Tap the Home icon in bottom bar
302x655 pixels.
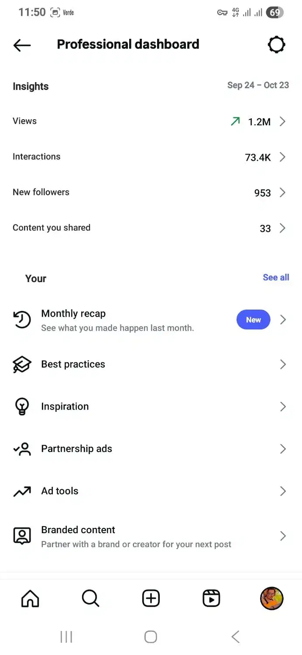pos(30,598)
